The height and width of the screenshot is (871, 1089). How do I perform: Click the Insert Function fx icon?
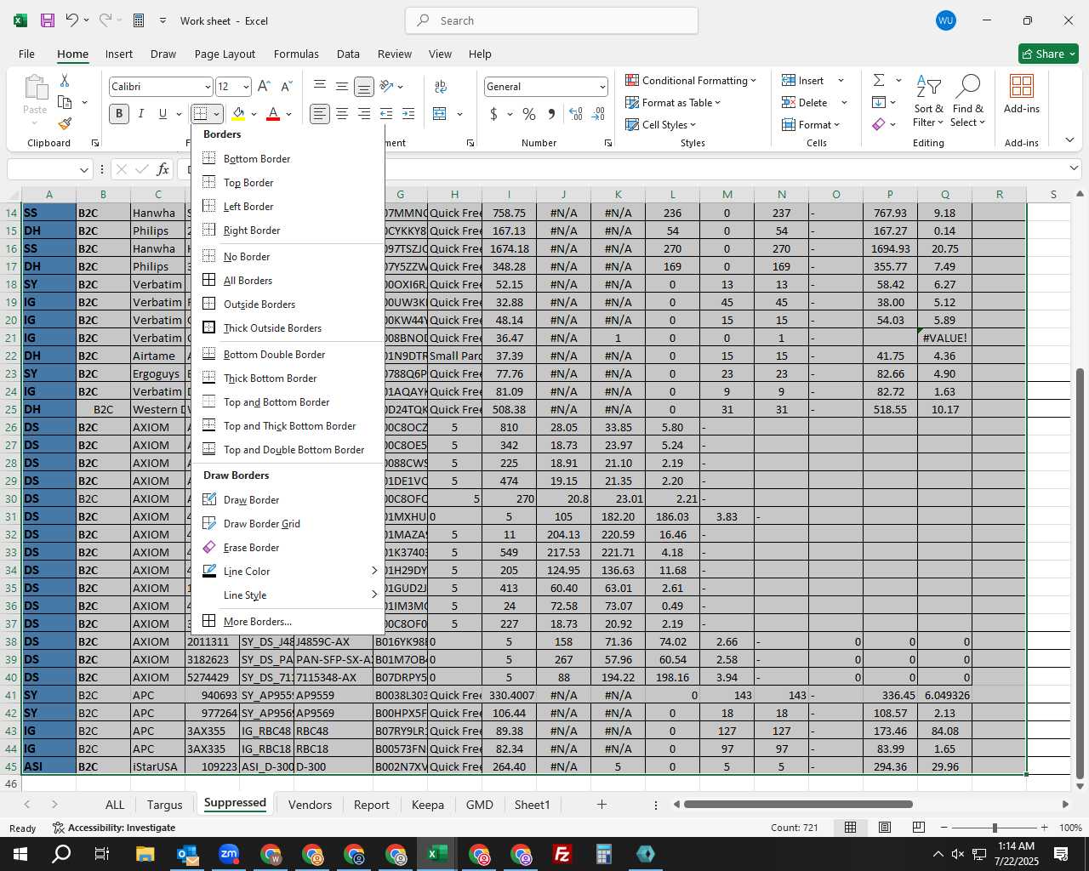click(x=163, y=169)
